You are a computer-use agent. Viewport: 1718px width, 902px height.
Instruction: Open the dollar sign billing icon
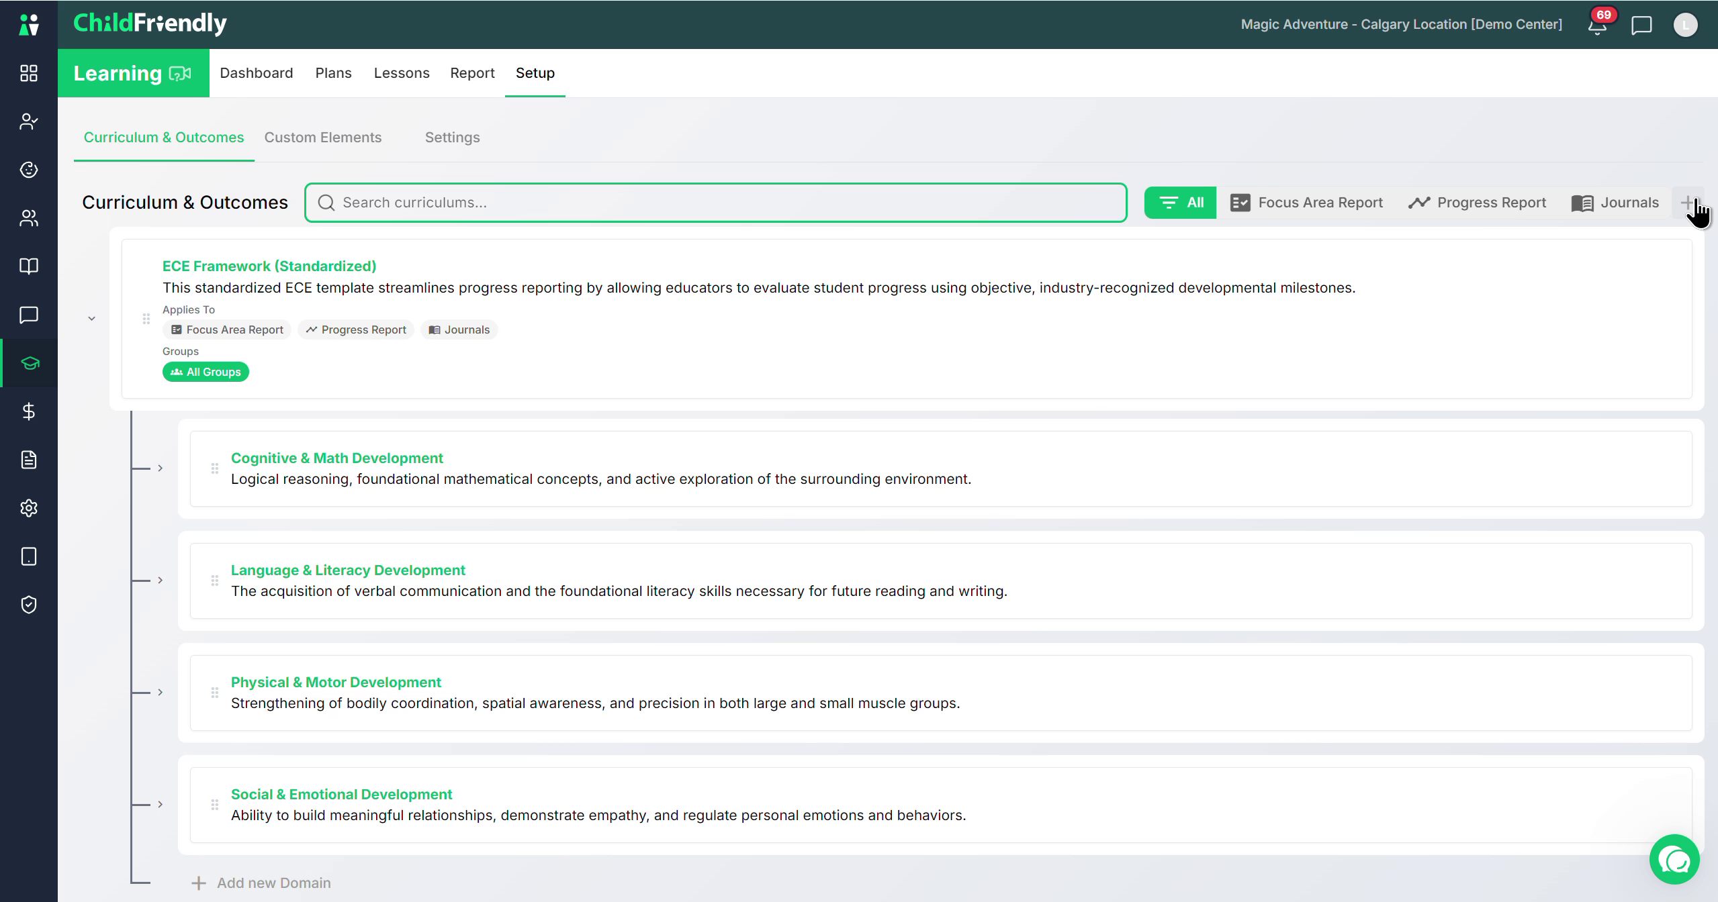point(29,411)
